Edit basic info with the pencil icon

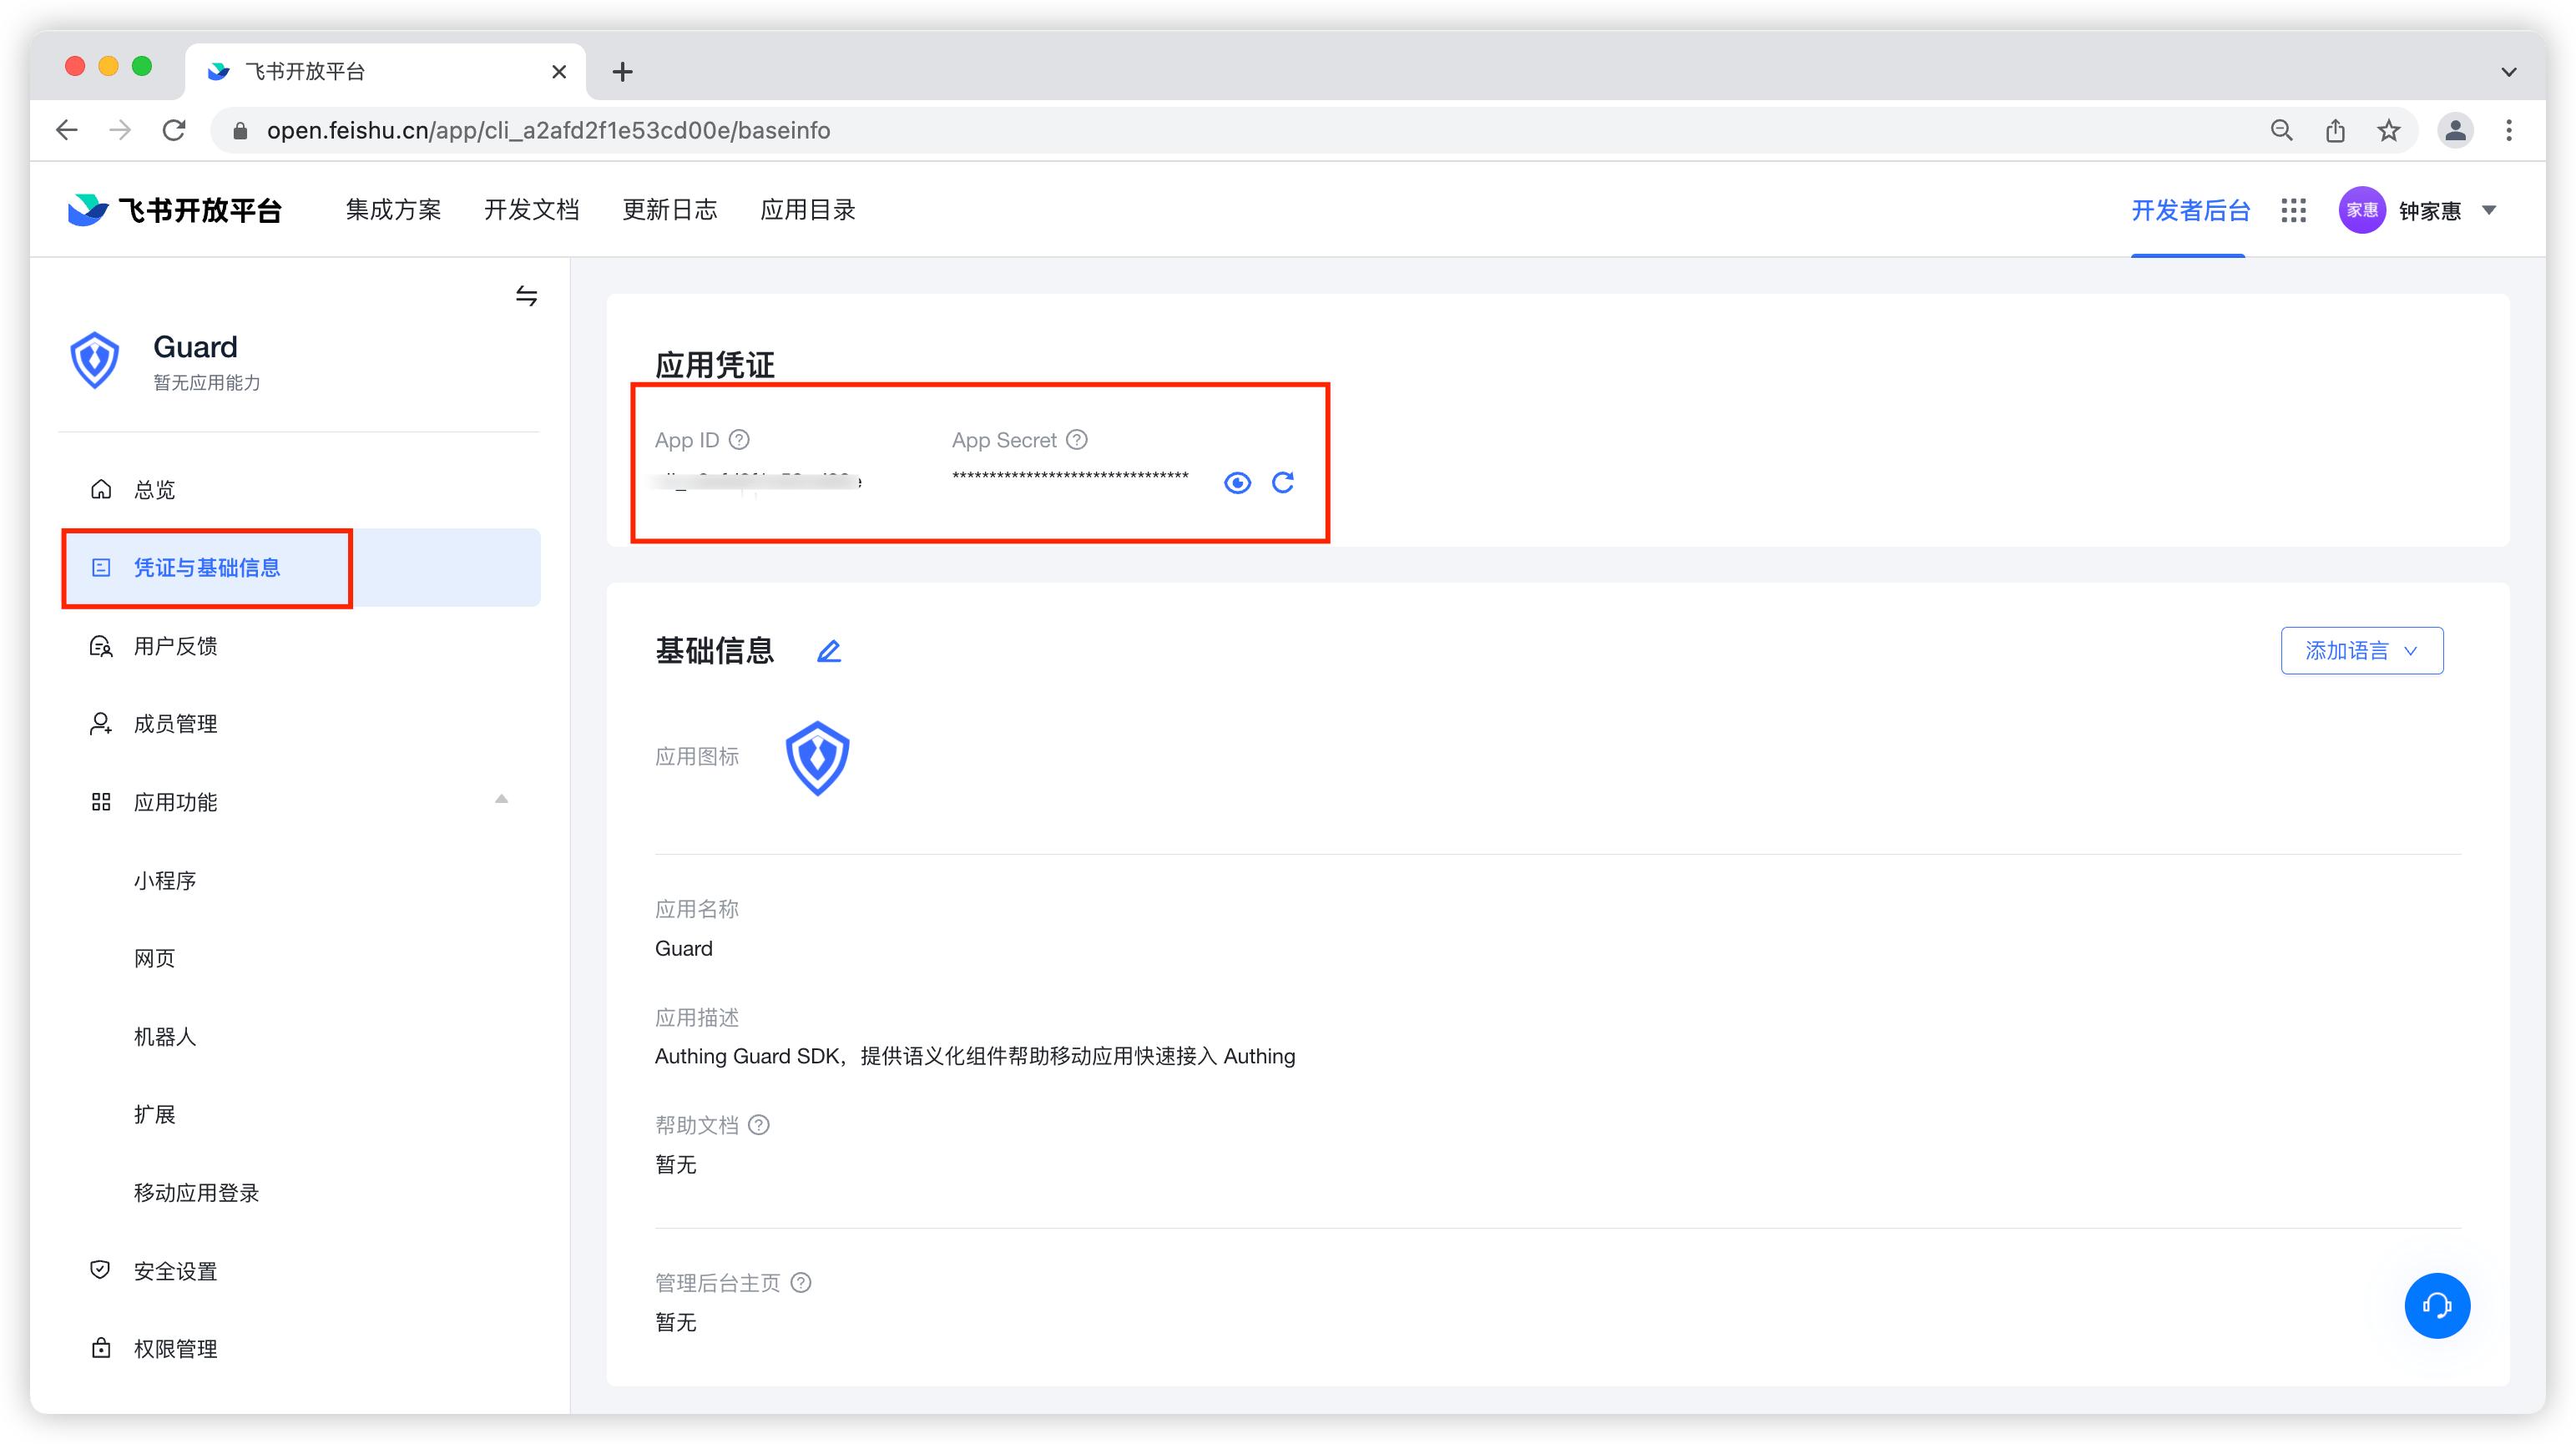[829, 651]
